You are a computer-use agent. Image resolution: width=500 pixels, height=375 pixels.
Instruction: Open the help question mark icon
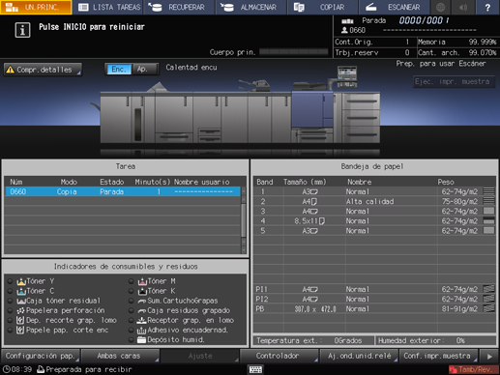tap(487, 7)
